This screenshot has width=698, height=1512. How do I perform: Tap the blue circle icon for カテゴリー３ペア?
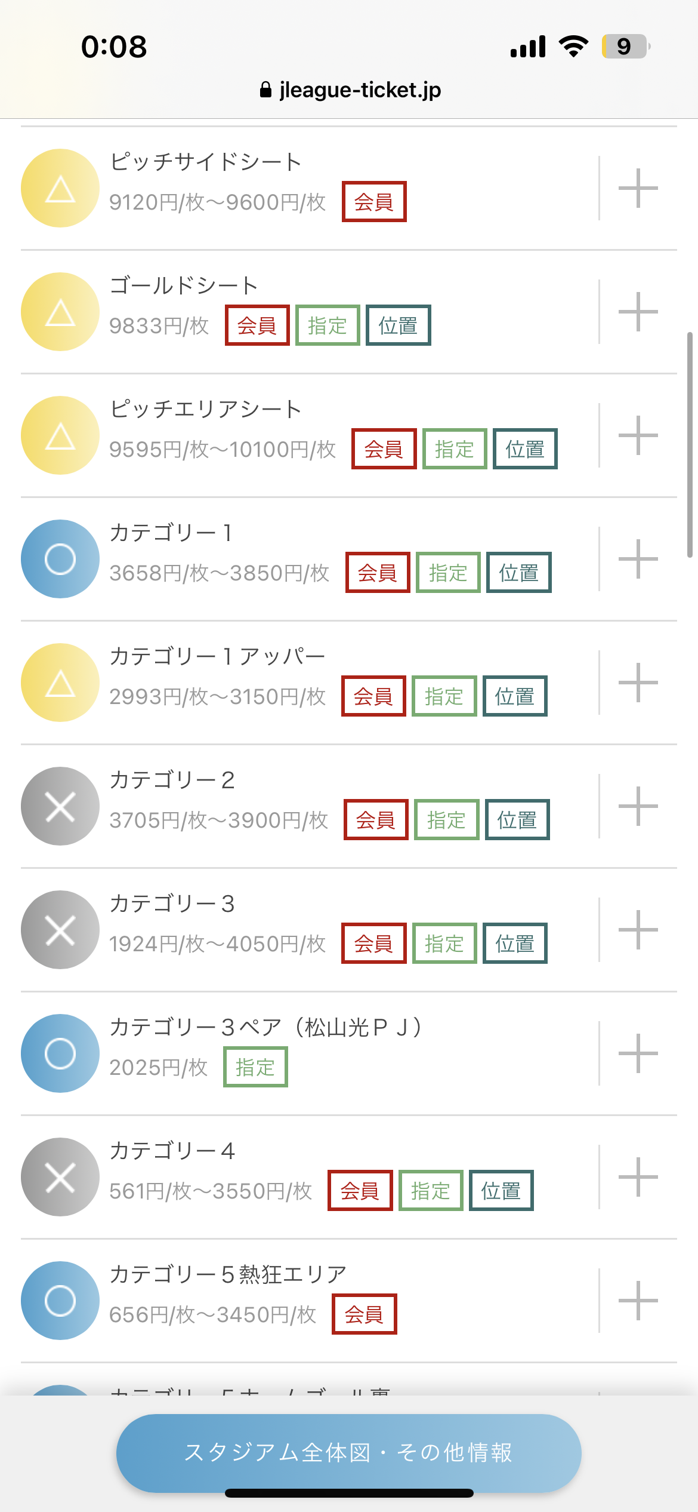pos(60,1053)
